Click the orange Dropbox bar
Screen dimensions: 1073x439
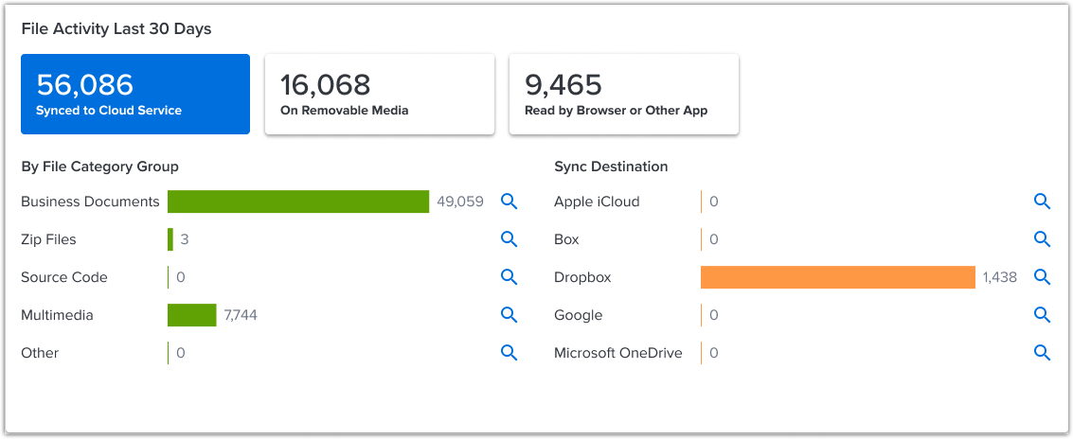pyautogui.click(x=838, y=277)
